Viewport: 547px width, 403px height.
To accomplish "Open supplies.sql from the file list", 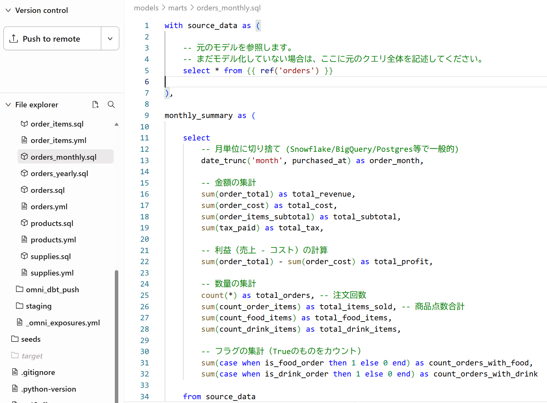I will click(50, 256).
